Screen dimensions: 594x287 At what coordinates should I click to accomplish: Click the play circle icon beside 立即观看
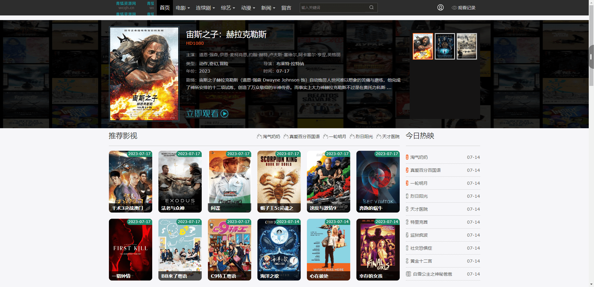tap(225, 114)
